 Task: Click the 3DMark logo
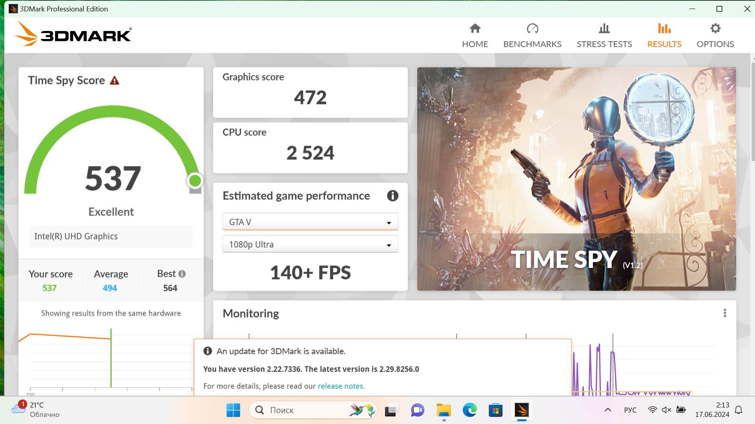74,35
